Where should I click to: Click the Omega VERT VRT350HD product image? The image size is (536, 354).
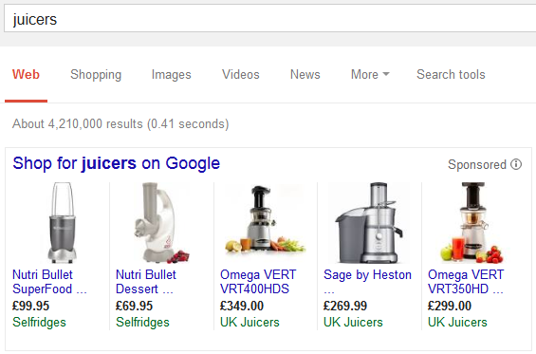471,223
